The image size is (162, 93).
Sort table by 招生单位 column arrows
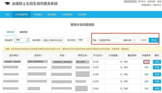coord(19,55)
